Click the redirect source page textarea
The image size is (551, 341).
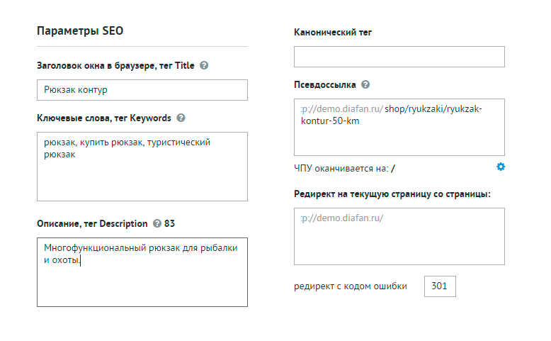point(399,237)
